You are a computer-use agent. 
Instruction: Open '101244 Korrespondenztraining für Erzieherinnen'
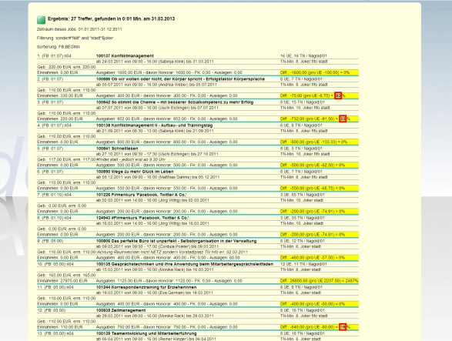click(146, 287)
